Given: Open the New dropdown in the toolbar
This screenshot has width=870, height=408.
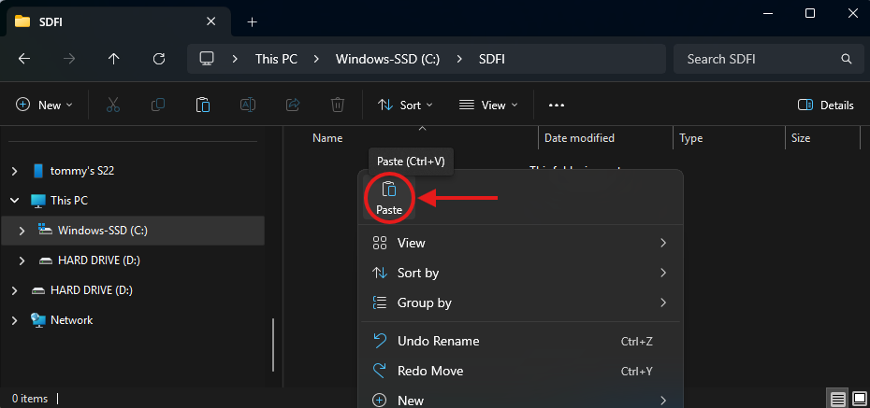Looking at the screenshot, I should [44, 106].
